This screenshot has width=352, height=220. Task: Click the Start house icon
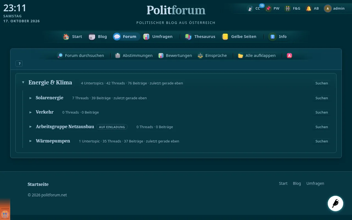point(66,37)
